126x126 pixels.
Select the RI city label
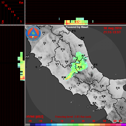coord(70,66)
